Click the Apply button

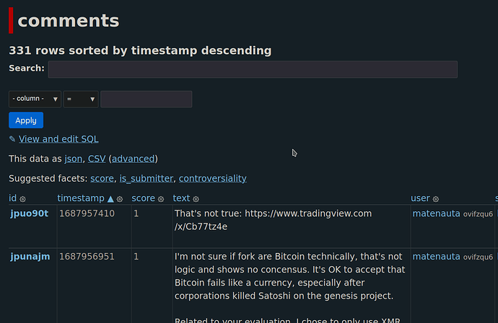pyautogui.click(x=26, y=120)
